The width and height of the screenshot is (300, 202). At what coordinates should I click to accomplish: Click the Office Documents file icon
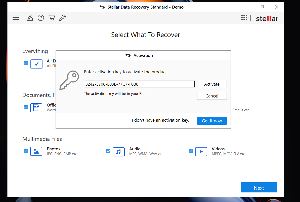36,108
